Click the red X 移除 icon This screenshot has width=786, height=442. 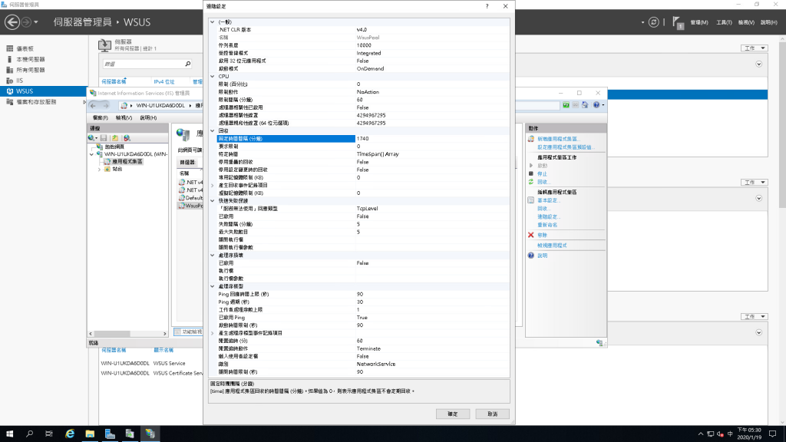tap(531, 235)
